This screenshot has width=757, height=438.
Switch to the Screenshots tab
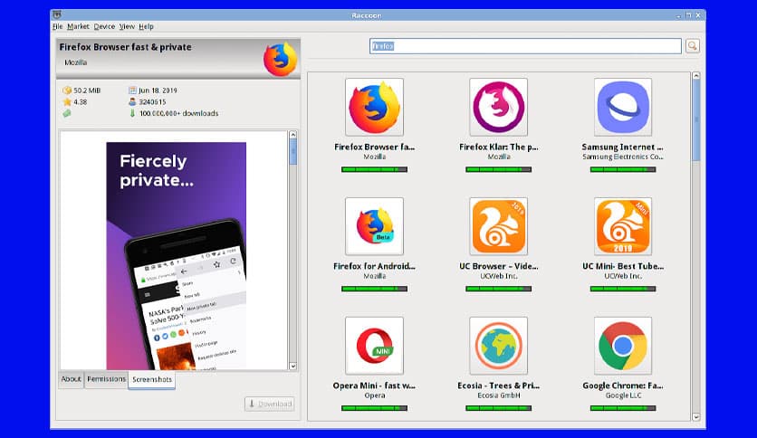pos(152,380)
